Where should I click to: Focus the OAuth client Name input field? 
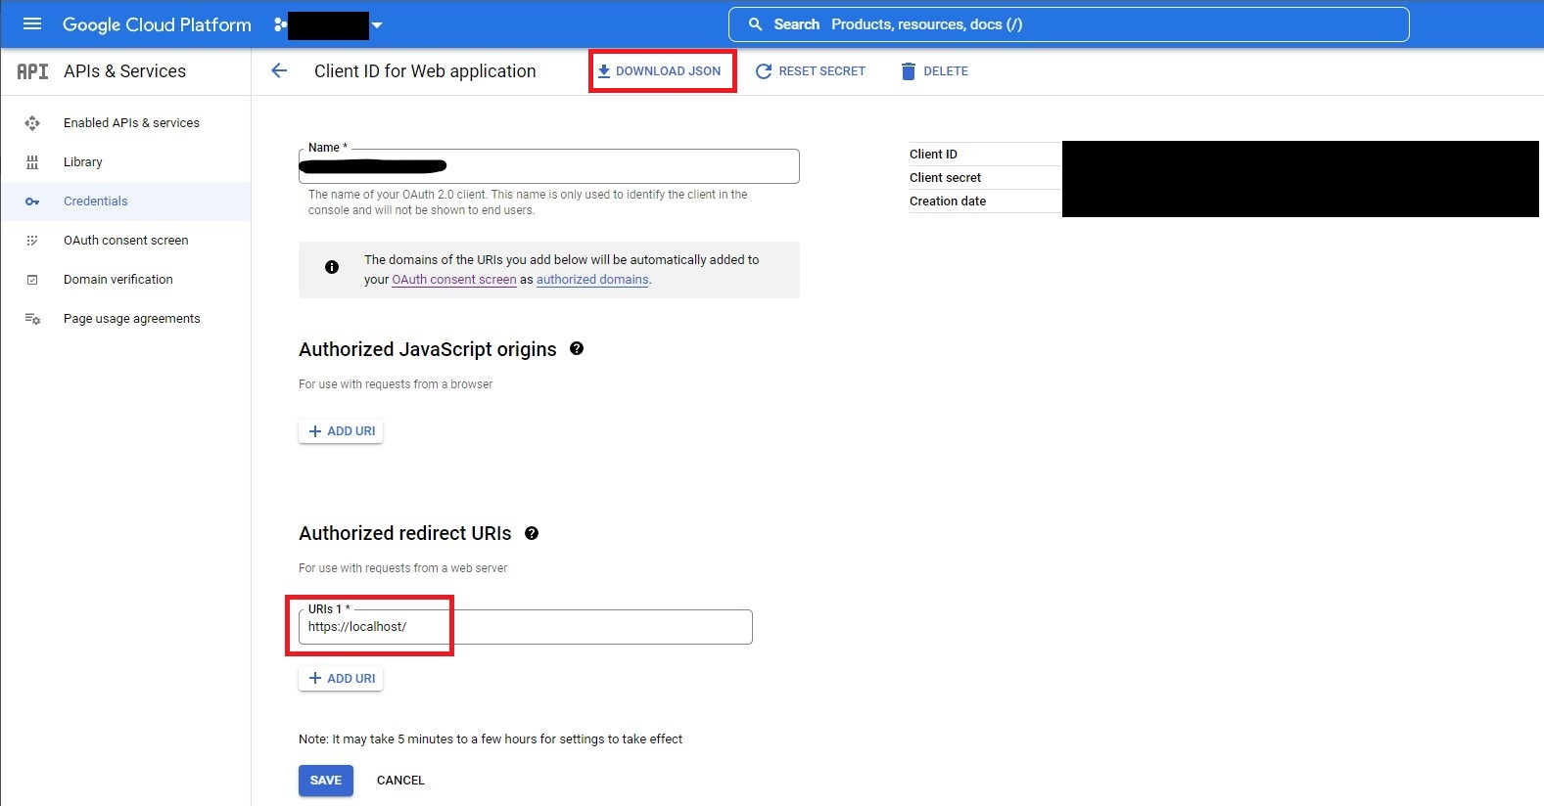point(549,166)
